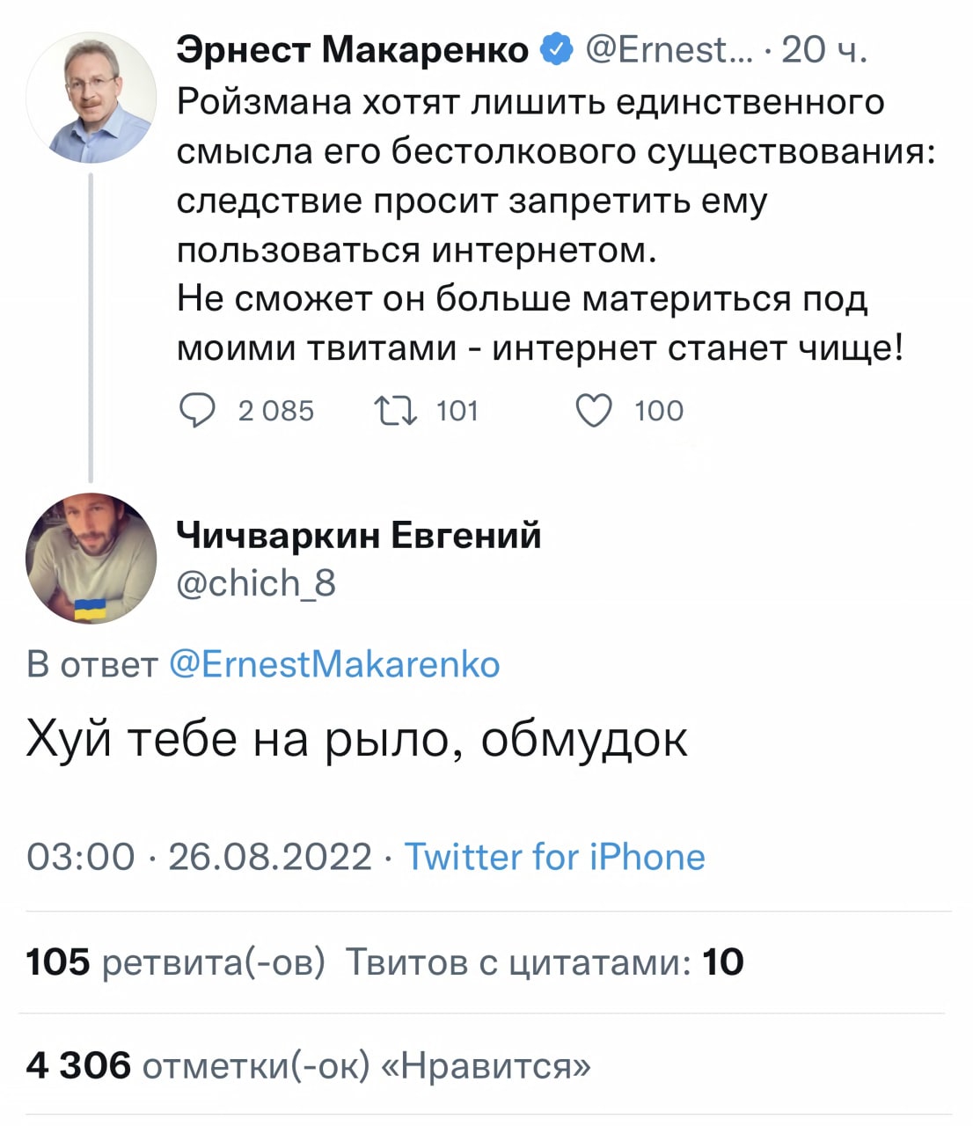Open the @ErnestMakarenko mention link
Viewport: 973px width, 1126px height.
tap(333, 663)
